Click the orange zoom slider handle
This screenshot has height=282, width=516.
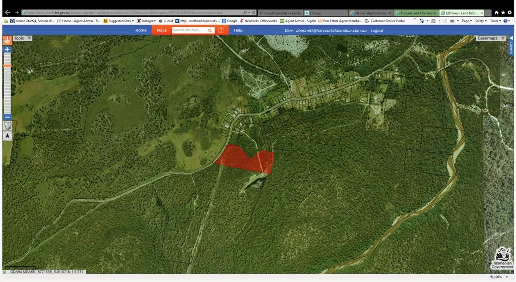tap(7, 66)
